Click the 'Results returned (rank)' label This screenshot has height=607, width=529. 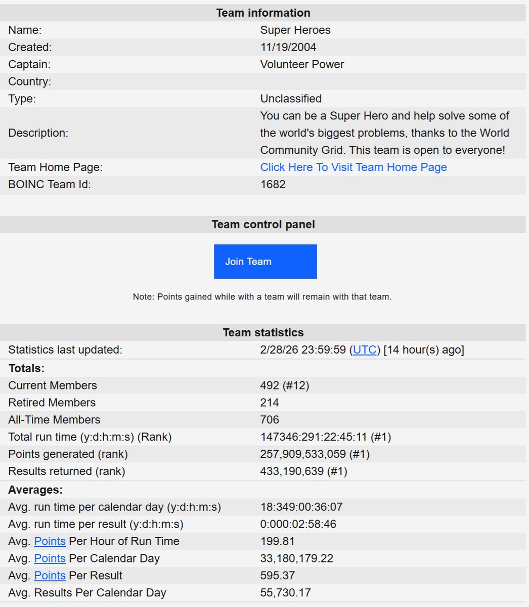(67, 471)
